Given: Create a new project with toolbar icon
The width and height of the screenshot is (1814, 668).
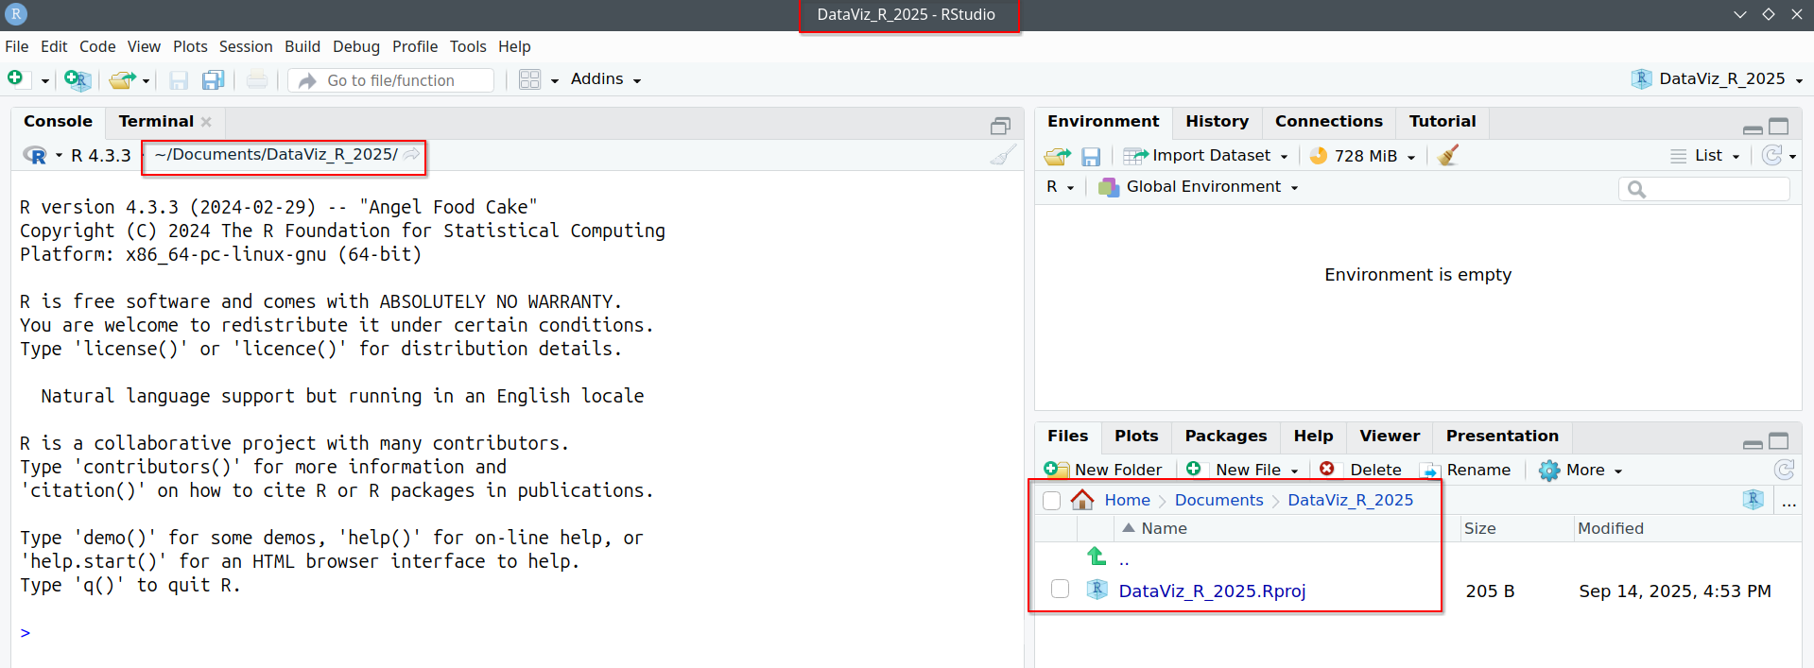Looking at the screenshot, I should click(78, 80).
